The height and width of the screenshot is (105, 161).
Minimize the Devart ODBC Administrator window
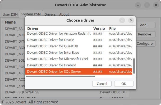tap(138, 5)
